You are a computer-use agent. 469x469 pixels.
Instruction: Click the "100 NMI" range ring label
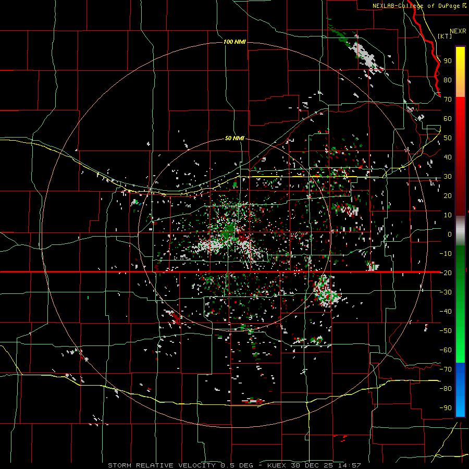[234, 42]
